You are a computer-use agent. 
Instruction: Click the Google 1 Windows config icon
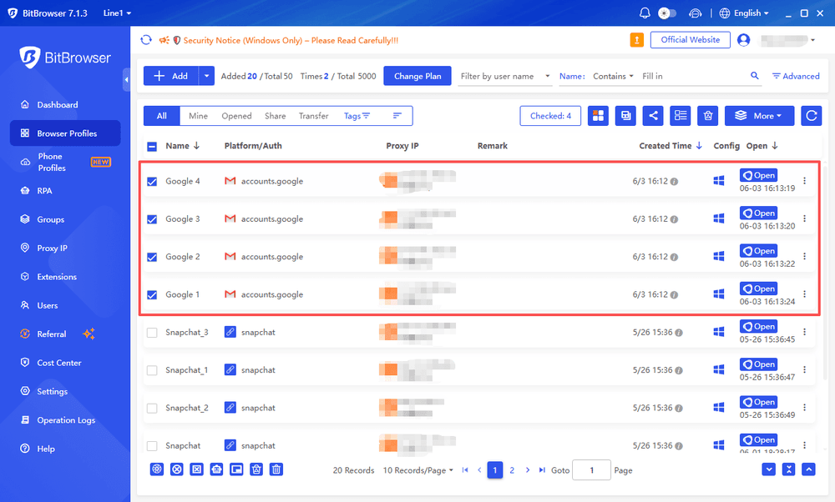click(x=718, y=294)
